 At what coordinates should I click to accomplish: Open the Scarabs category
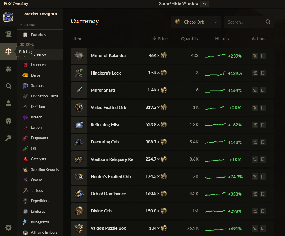[x=37, y=85]
